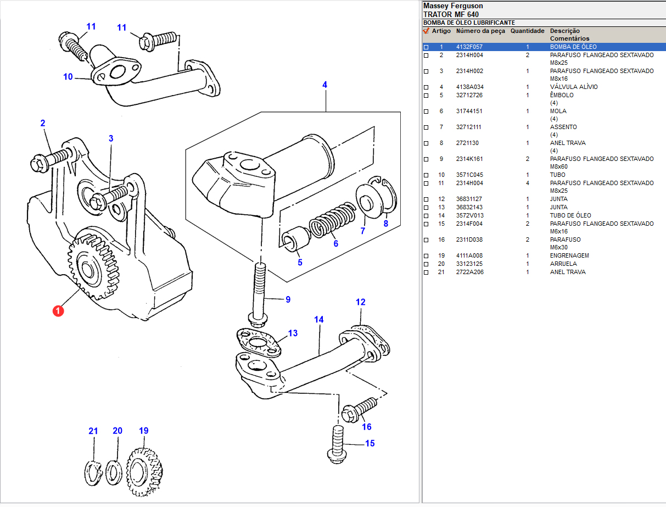Click the Descrição column header
The height and width of the screenshot is (507, 666).
pyautogui.click(x=564, y=31)
